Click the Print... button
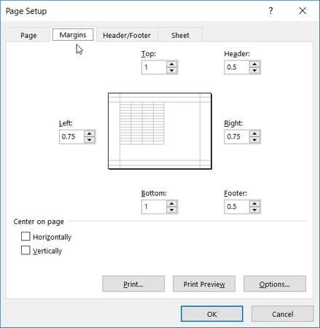320x328 pixels. 133,284
